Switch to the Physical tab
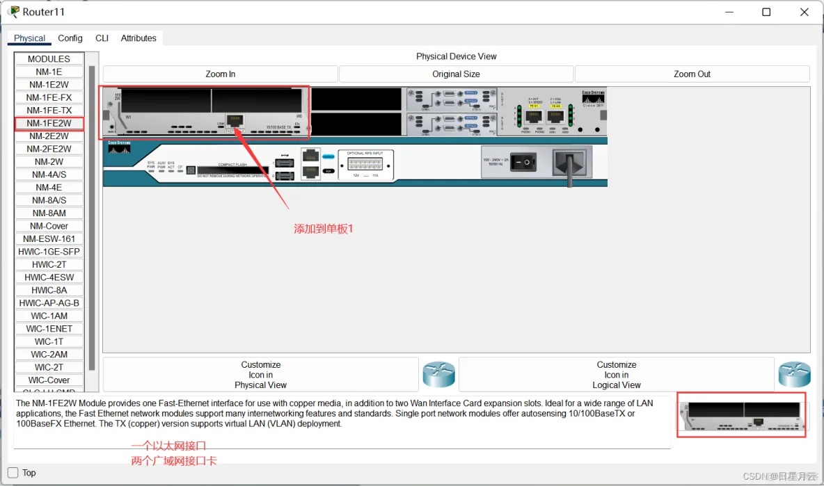This screenshot has width=824, height=486. [29, 38]
